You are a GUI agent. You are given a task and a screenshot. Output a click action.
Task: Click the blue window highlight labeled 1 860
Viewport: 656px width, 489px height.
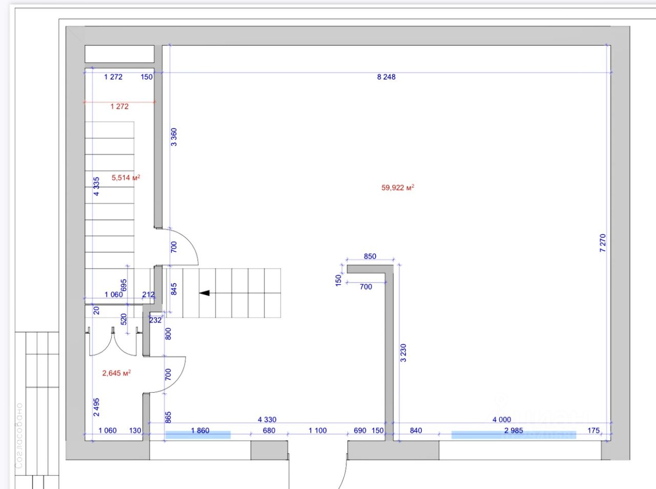click(x=198, y=435)
